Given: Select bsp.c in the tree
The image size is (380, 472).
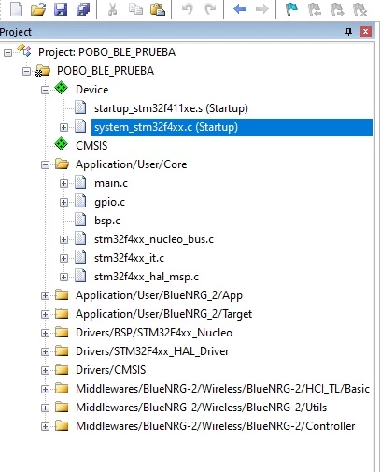Looking at the screenshot, I should click(x=107, y=221).
